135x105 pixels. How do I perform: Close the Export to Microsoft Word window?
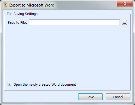(125, 4)
